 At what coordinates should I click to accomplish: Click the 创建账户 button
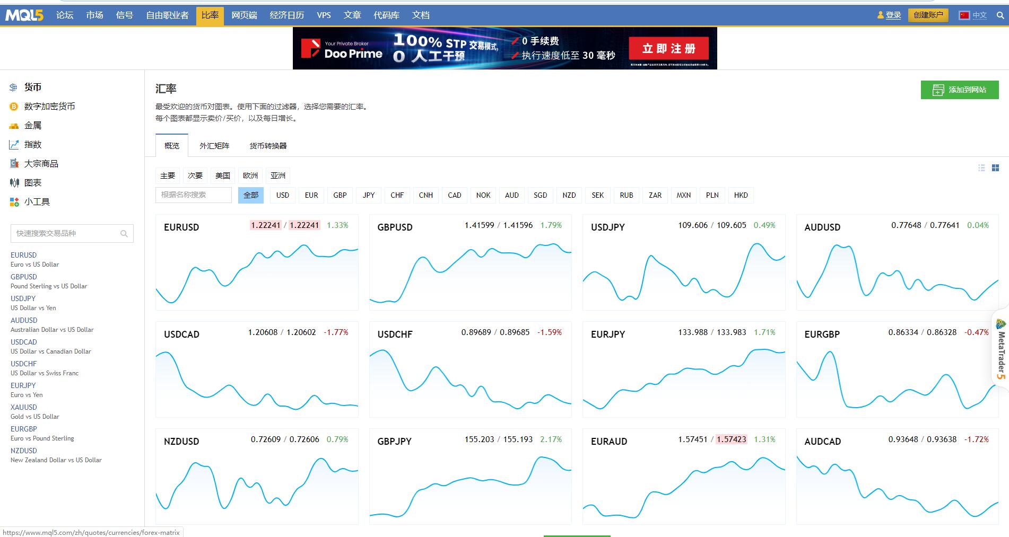(x=928, y=15)
